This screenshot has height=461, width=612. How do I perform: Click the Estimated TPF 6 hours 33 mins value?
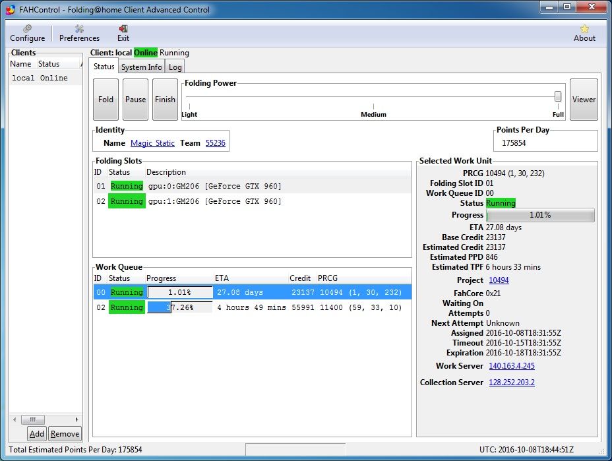[513, 267]
